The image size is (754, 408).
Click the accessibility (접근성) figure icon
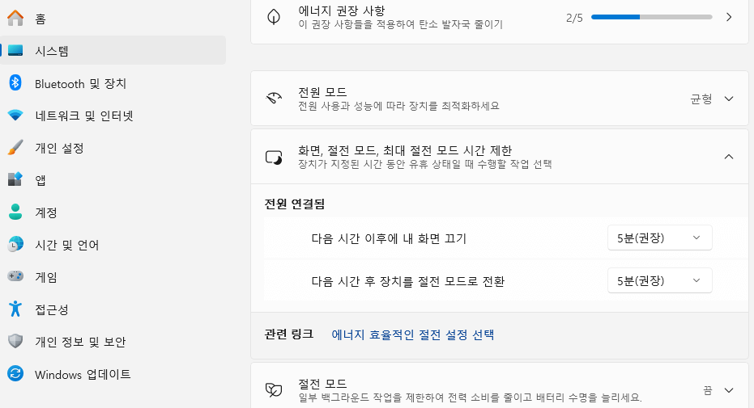pos(15,309)
